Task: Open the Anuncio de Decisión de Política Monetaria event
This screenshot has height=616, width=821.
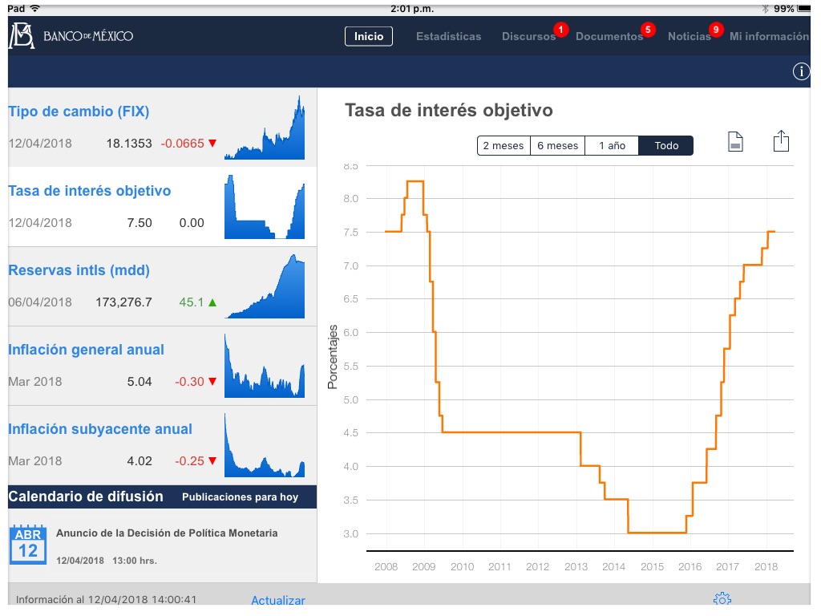Action: (167, 533)
